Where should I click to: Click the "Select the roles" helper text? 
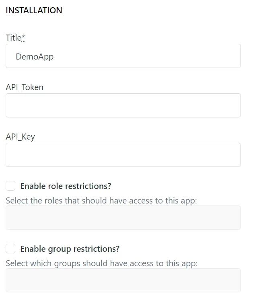(x=101, y=200)
